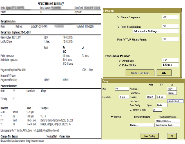Open the Mode VVI field
The width and height of the screenshot is (185, 144).
(x=122, y=89)
